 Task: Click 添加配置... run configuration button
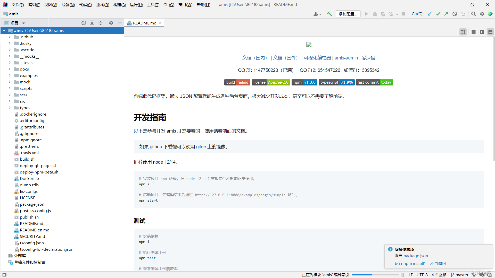tap(348, 14)
